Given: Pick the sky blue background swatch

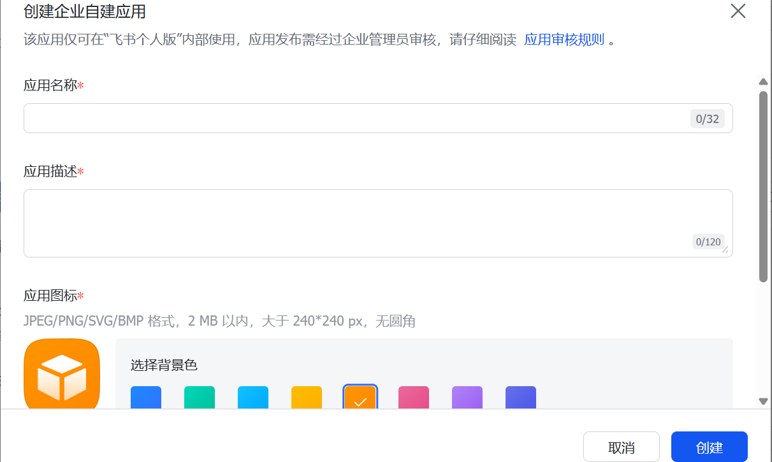Looking at the screenshot, I should point(253,398).
